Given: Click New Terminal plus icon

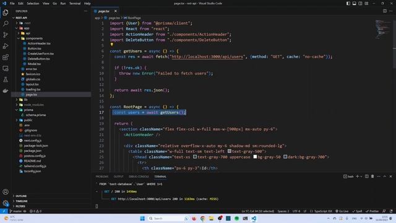Looking at the screenshot, I should 358,176.
